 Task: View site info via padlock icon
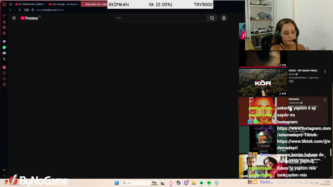coord(33,10)
